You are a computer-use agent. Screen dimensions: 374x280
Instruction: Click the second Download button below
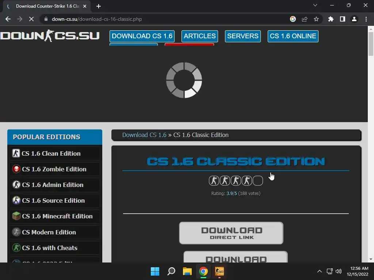point(236,257)
